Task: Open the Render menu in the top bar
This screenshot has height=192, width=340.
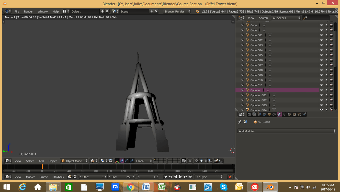Action: pyautogui.click(x=28, y=11)
